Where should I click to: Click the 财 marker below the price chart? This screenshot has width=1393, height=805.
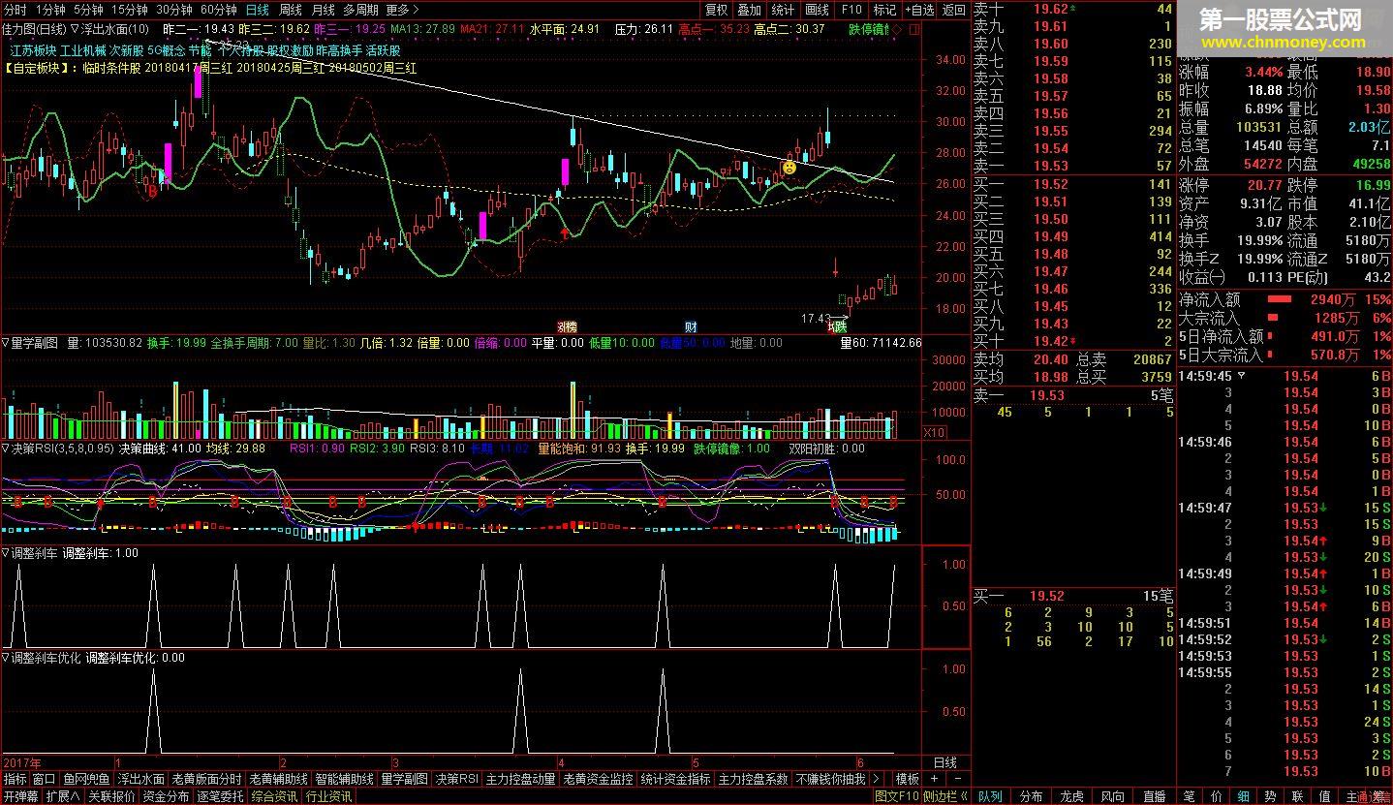click(x=691, y=326)
